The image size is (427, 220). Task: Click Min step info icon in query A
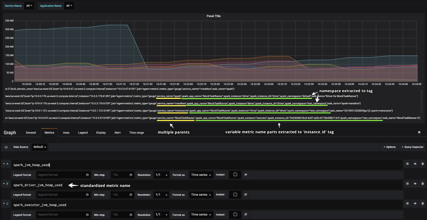tap(131, 175)
